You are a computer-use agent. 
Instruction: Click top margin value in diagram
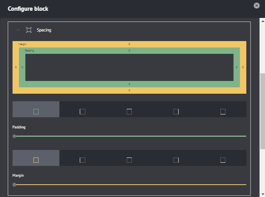[x=129, y=44]
